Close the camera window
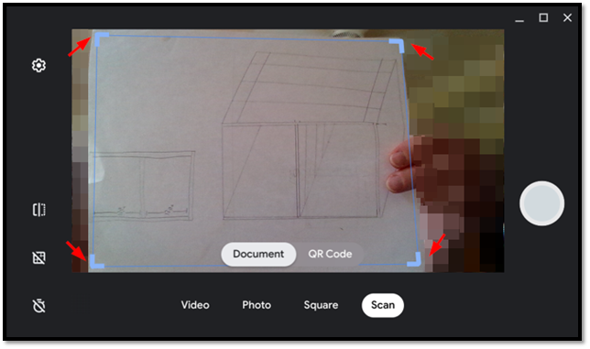 tap(567, 17)
